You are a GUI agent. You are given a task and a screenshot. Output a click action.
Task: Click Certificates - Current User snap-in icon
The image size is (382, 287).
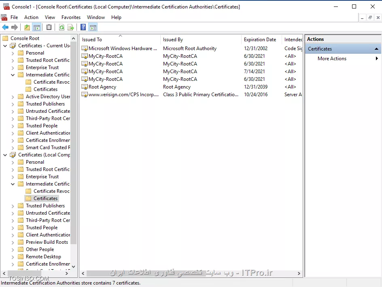(x=13, y=46)
